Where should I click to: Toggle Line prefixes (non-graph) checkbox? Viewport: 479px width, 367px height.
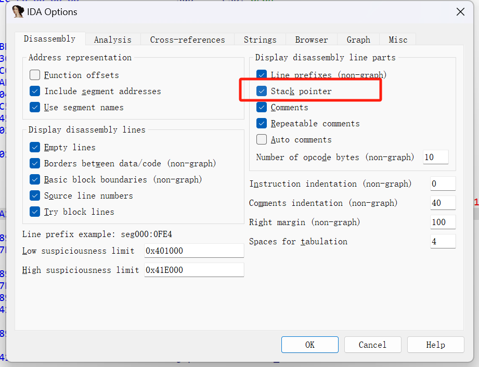[x=262, y=75]
